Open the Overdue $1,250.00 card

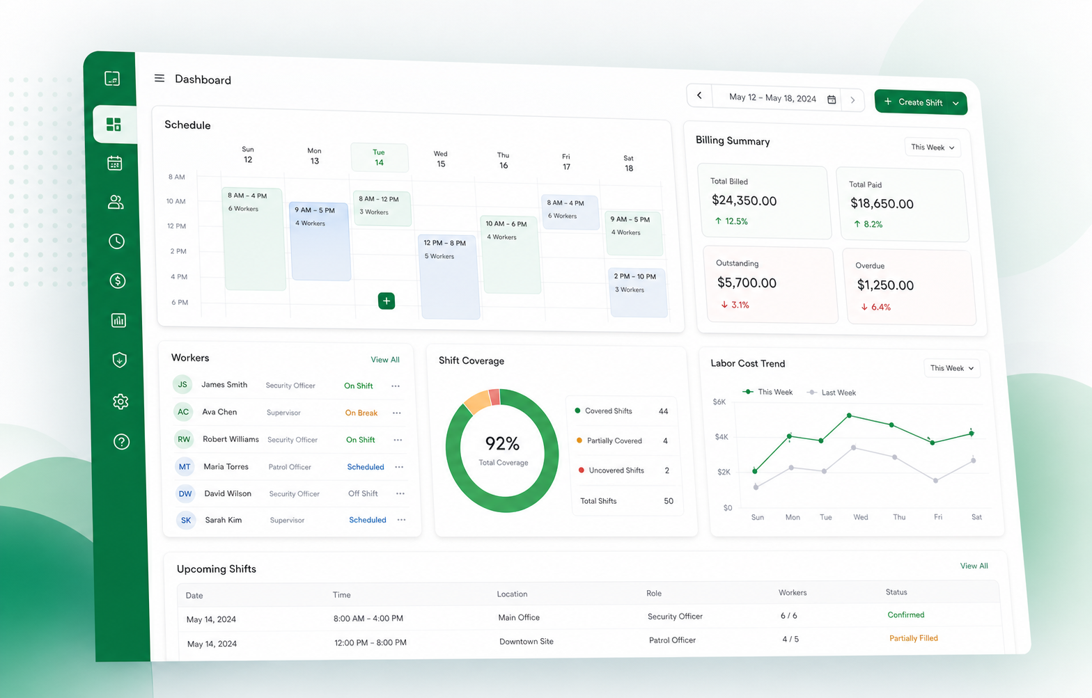click(x=911, y=287)
